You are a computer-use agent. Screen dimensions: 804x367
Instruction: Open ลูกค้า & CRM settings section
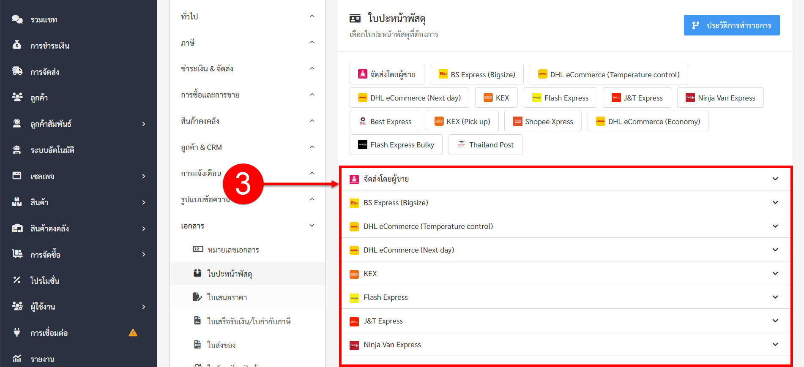(247, 147)
